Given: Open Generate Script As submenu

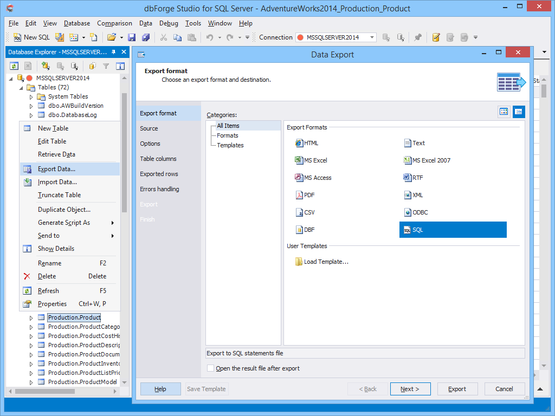Looking at the screenshot, I should [x=70, y=223].
